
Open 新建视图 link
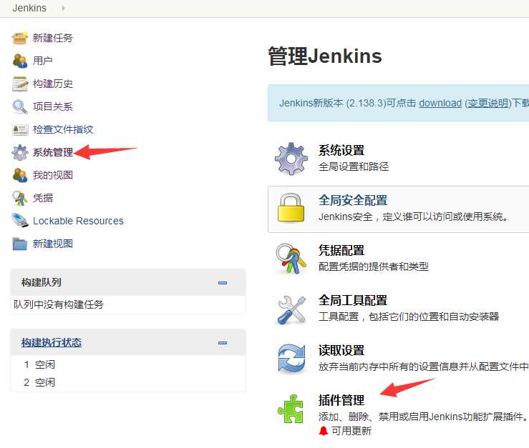pos(53,244)
